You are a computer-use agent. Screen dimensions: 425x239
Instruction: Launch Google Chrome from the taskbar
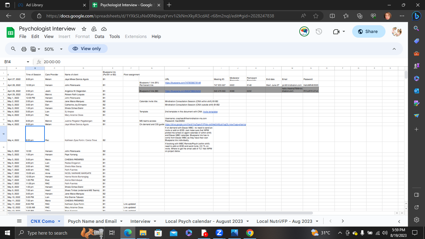[250, 232]
